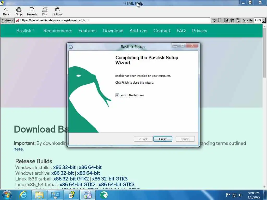Close the Basilisk Setup dialog
Viewport: 267px width, 200px height.
coord(192,45)
